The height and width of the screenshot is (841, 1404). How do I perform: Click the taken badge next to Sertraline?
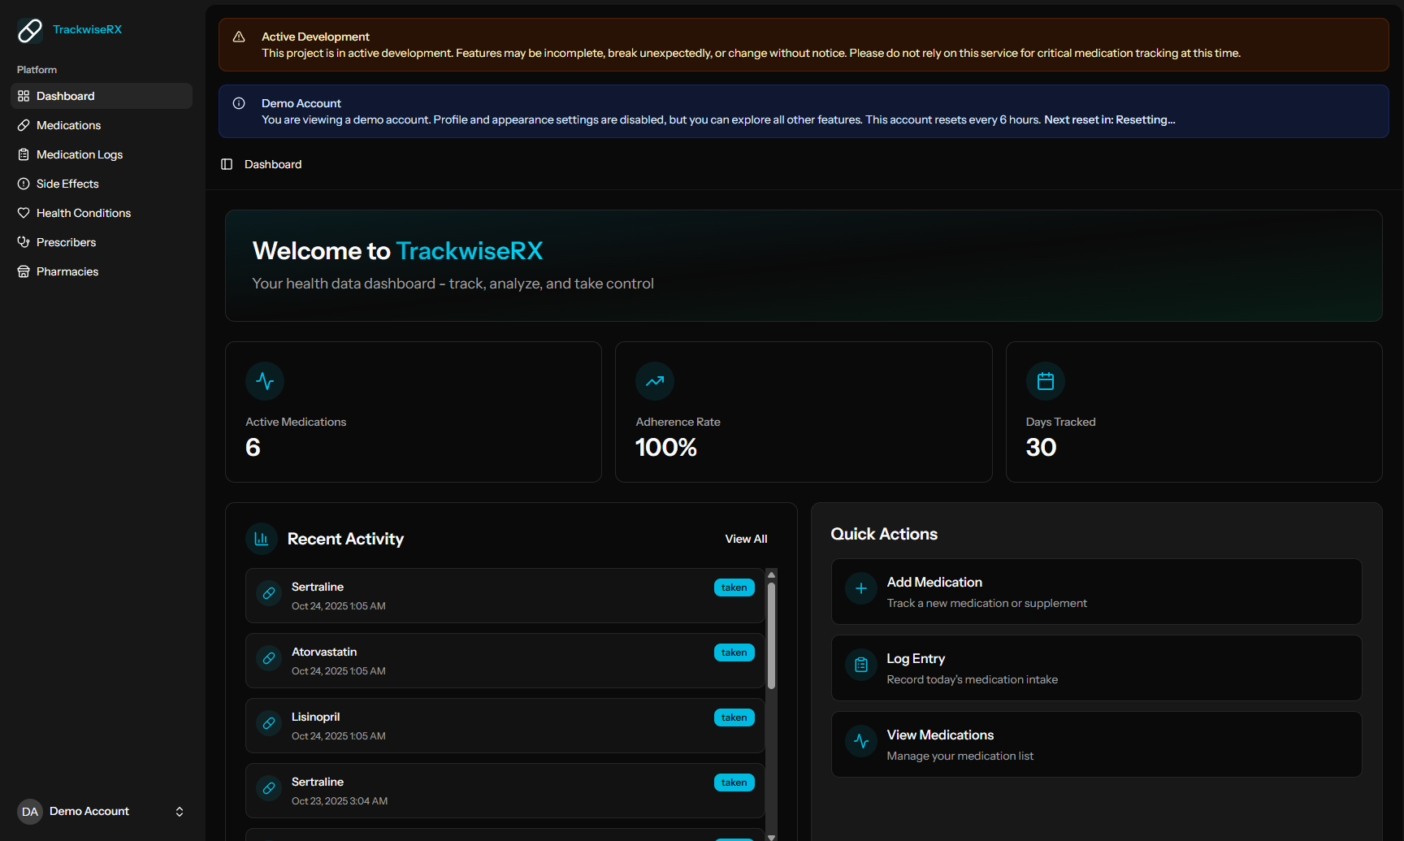pyautogui.click(x=734, y=587)
